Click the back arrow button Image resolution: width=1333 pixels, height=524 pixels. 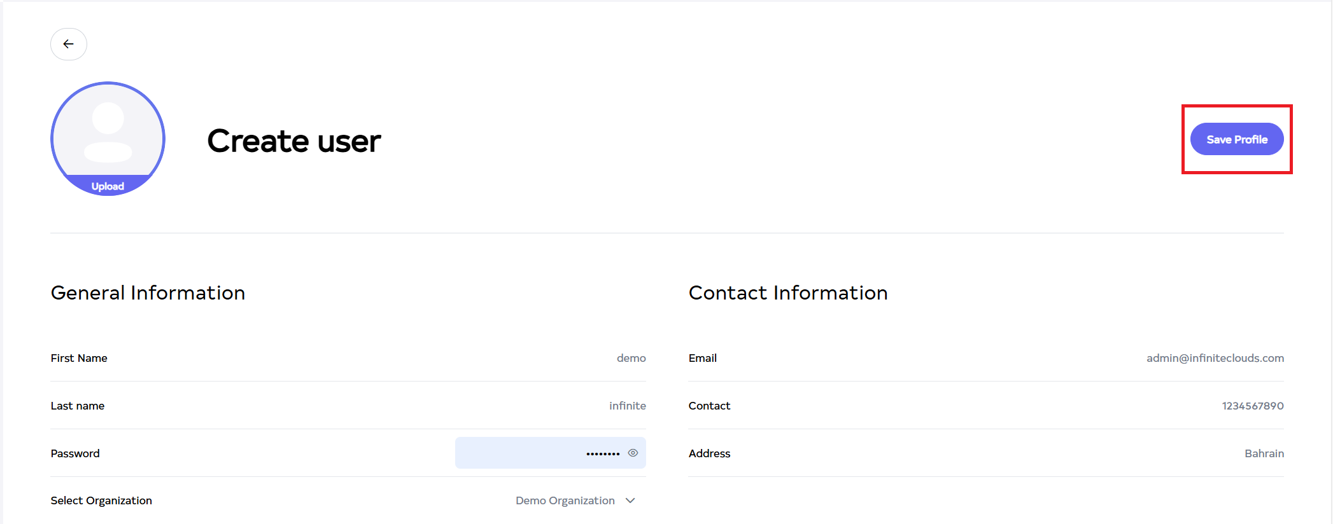coord(69,44)
